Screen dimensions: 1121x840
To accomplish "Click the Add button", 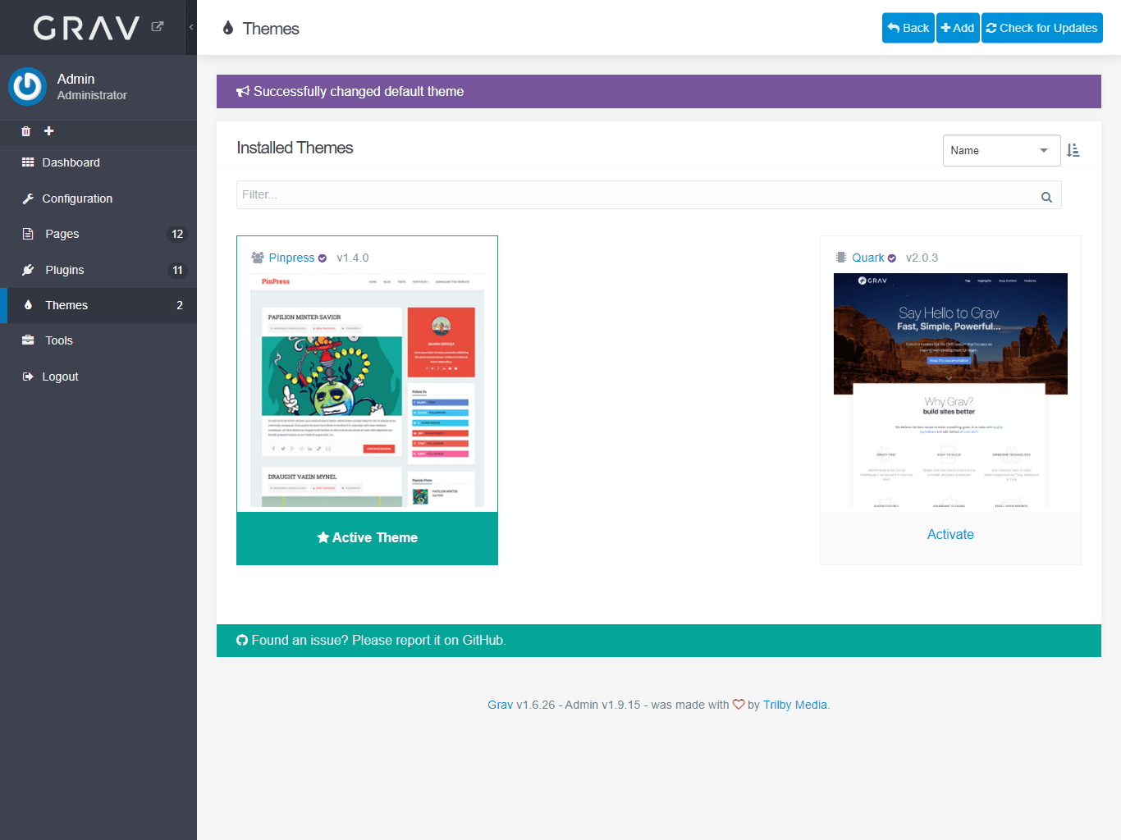I will (x=958, y=28).
